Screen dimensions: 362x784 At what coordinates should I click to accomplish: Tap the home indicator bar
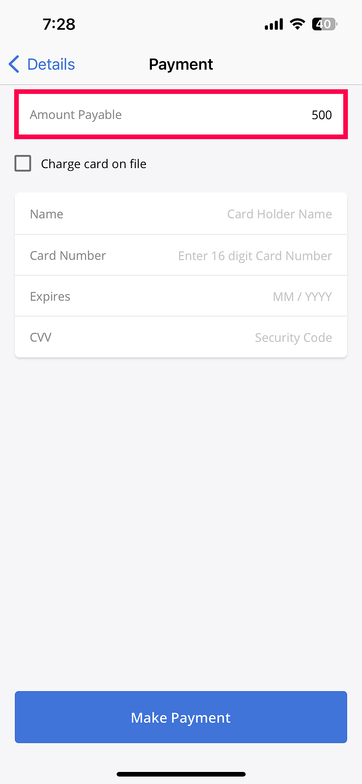(181, 774)
